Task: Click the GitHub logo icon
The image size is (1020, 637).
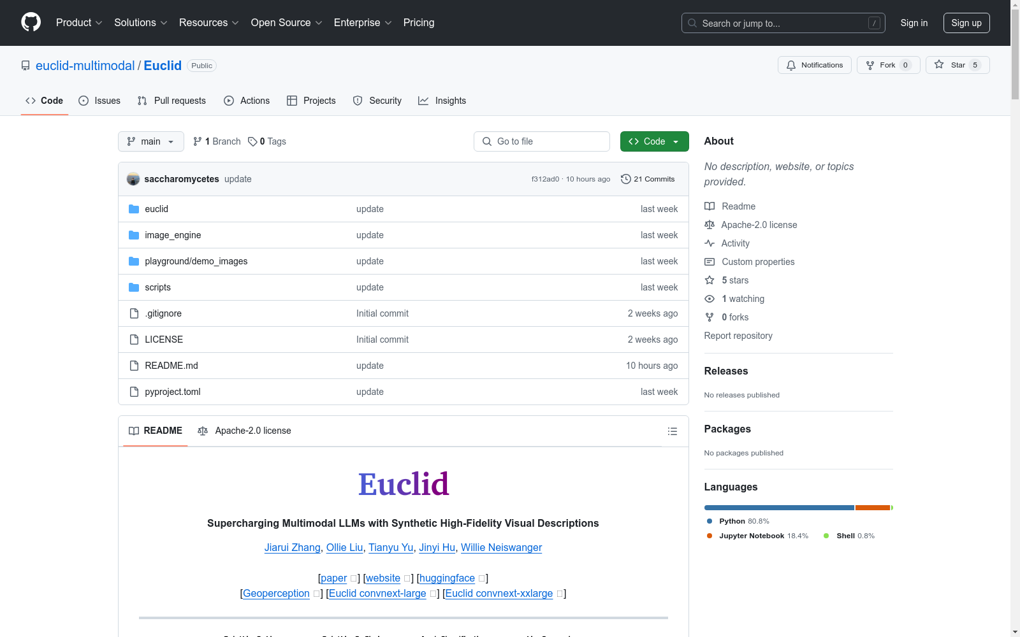Action: 31,22
